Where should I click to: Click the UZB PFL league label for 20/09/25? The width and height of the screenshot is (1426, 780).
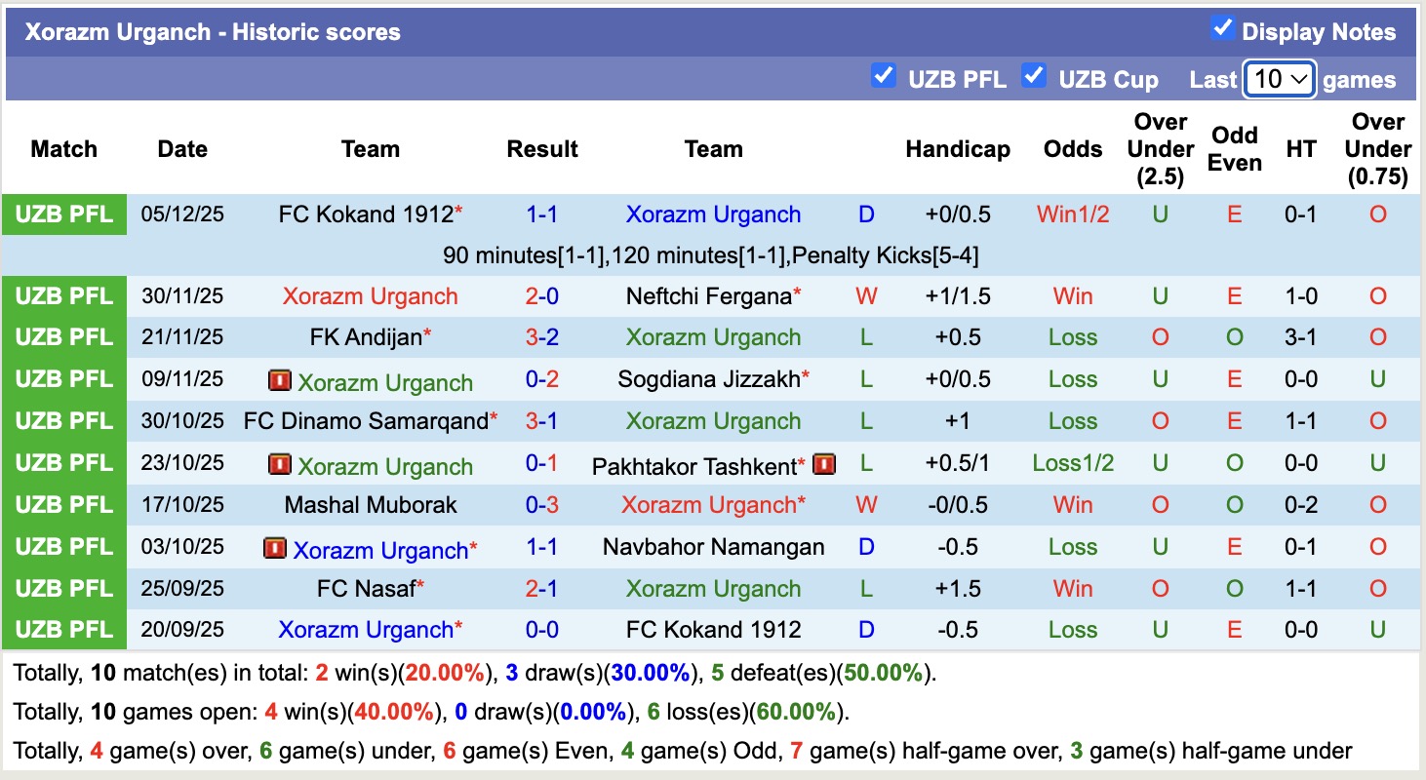64,630
